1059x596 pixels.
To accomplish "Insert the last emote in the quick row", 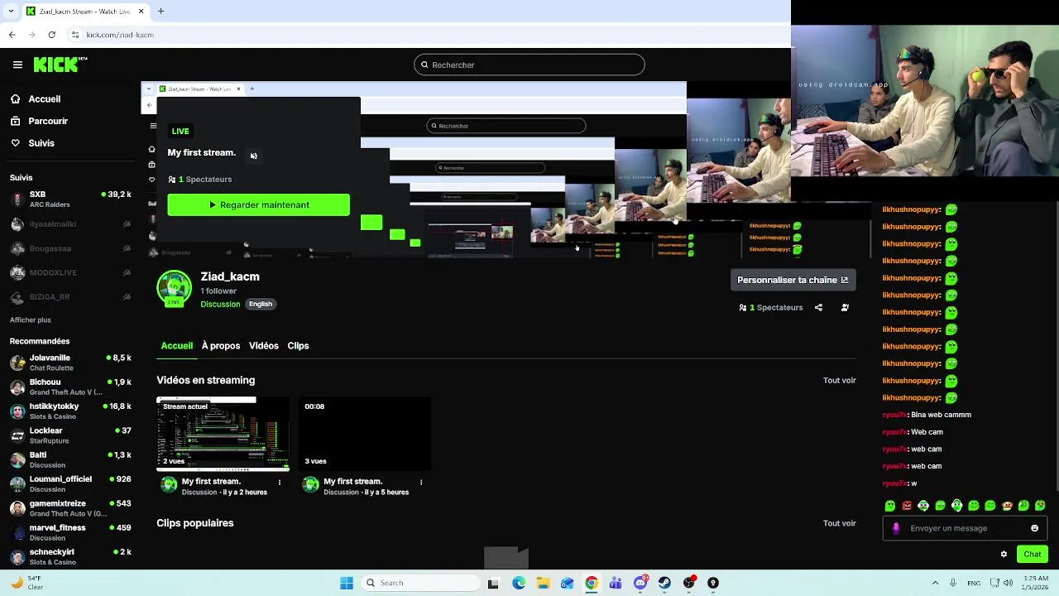I will 1040,506.
